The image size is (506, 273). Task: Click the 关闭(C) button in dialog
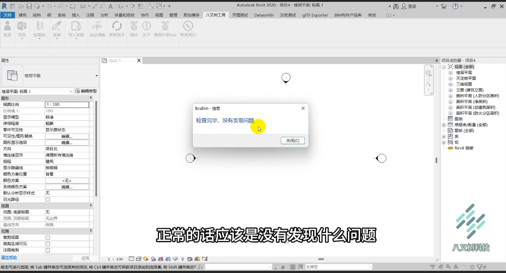(x=293, y=141)
